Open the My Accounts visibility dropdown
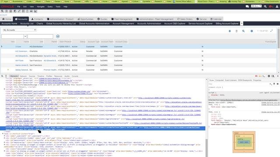 pyautogui.click(x=19, y=30)
